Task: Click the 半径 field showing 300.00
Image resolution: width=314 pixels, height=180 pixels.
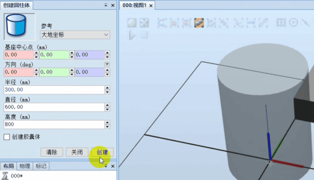Action: coord(54,90)
